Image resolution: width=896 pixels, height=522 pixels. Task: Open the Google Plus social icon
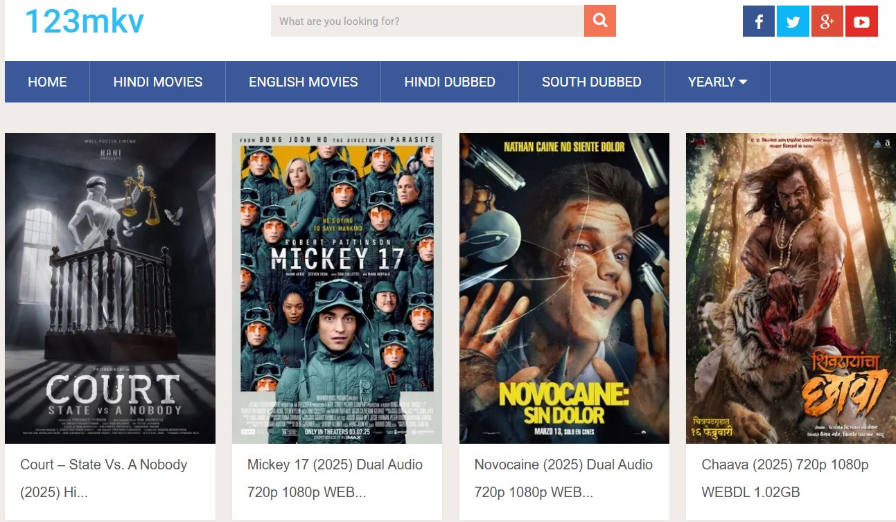827,21
